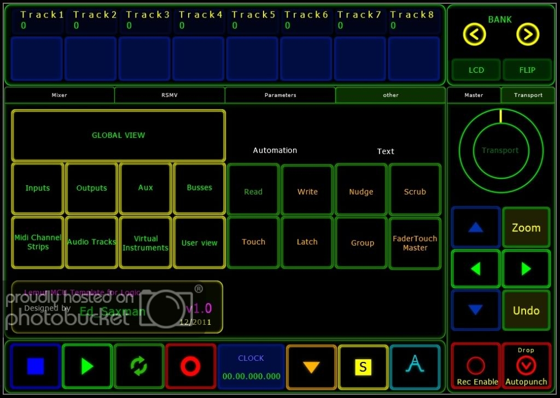Select the Transport tab
560x398 pixels.
(528, 95)
